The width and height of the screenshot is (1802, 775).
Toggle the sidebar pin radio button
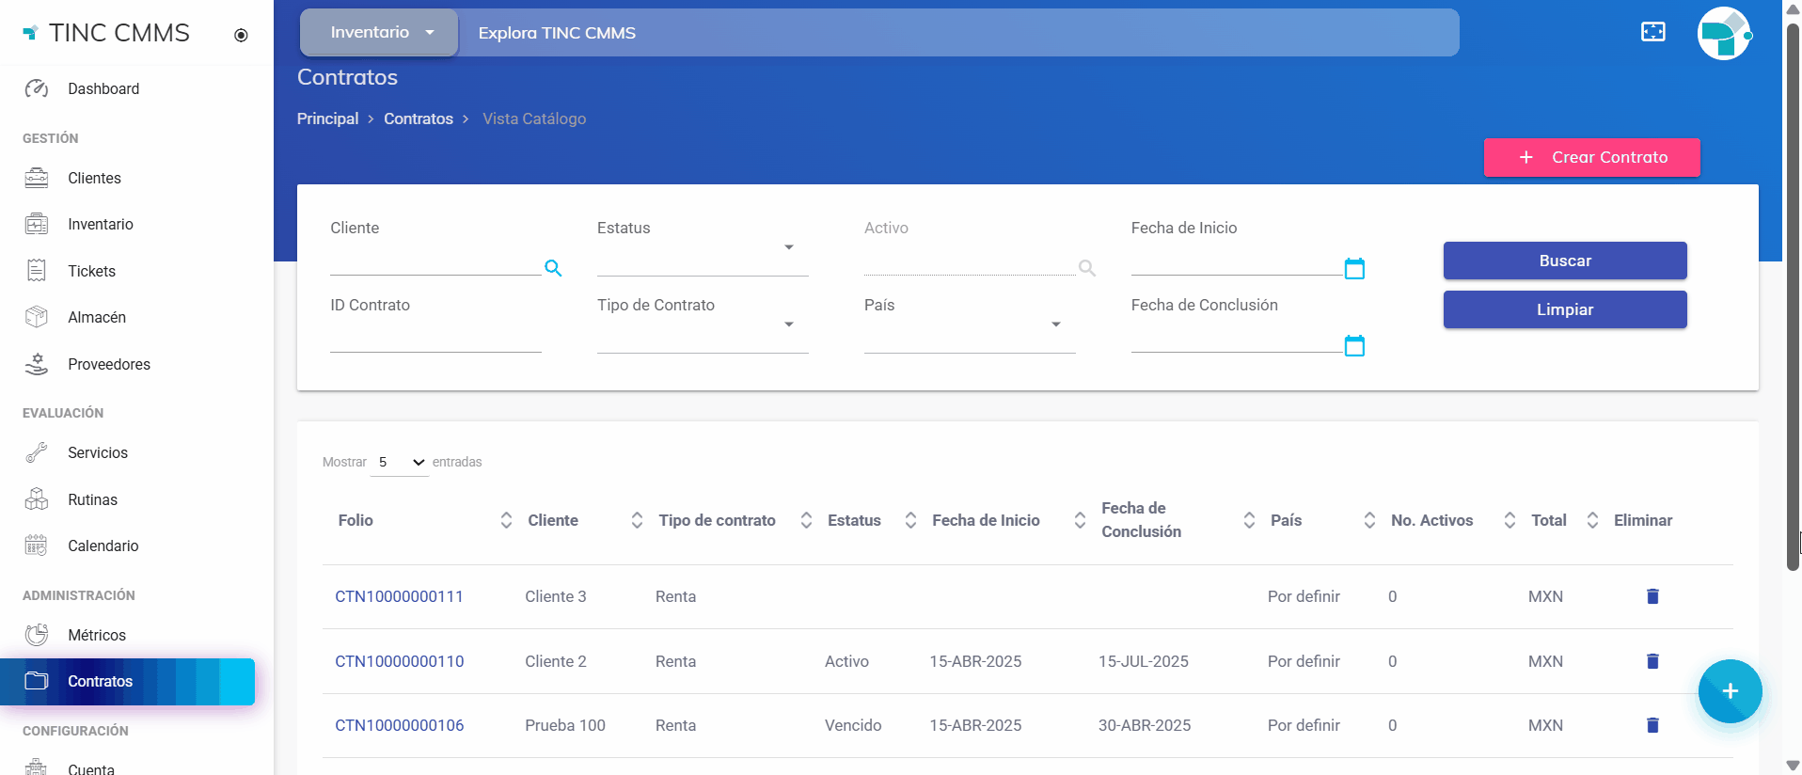[x=241, y=36]
